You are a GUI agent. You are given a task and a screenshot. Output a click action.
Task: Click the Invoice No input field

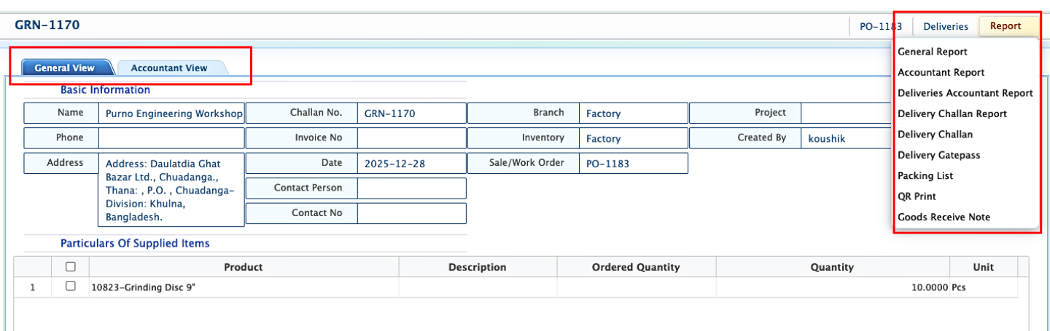pyautogui.click(x=411, y=138)
